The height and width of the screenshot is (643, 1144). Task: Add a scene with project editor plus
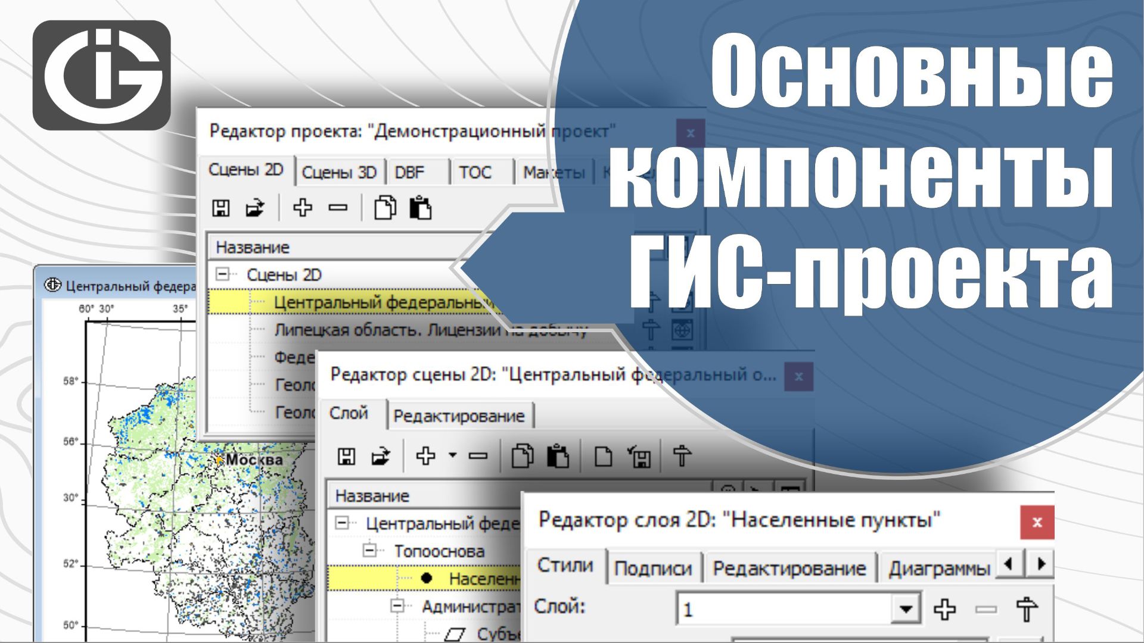[x=303, y=208]
